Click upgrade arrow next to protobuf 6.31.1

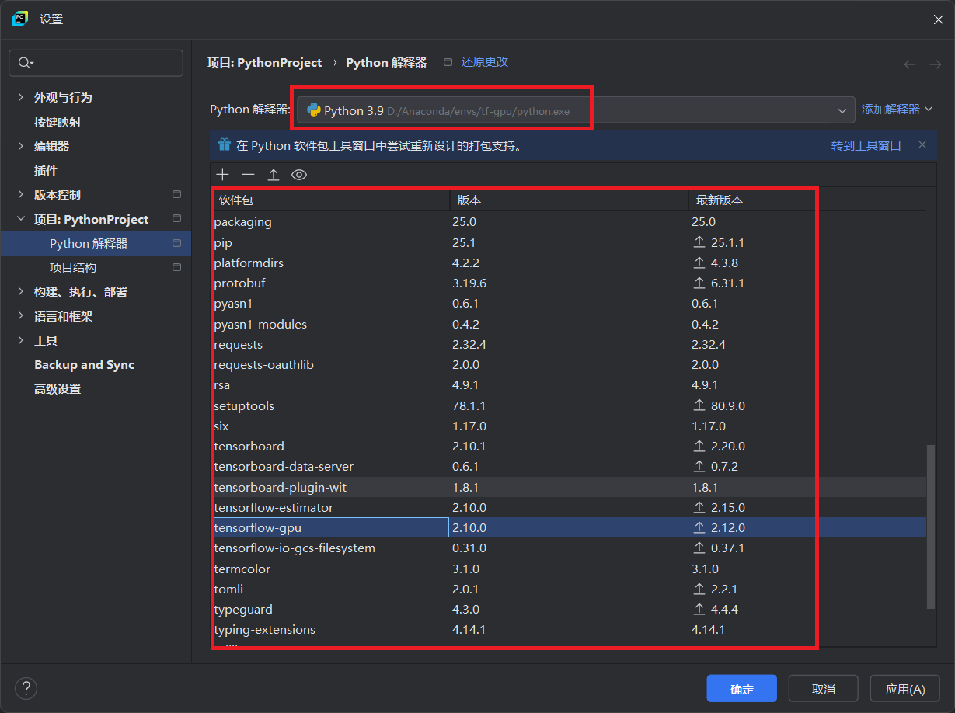click(699, 283)
